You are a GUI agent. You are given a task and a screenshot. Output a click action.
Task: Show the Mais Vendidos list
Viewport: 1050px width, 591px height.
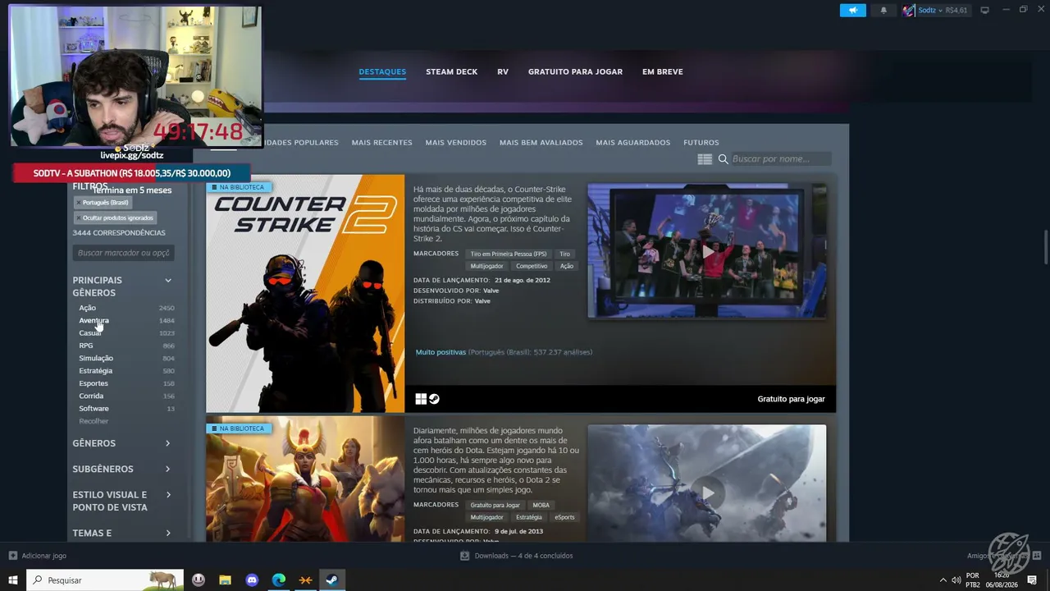[455, 142]
